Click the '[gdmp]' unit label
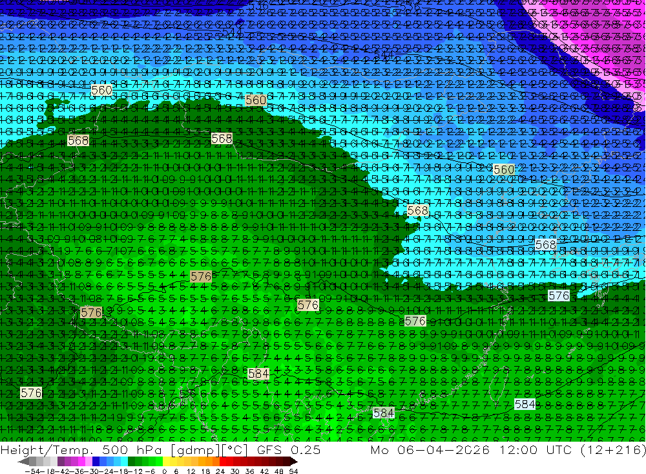This screenshot has height=474, width=646. click(x=196, y=451)
